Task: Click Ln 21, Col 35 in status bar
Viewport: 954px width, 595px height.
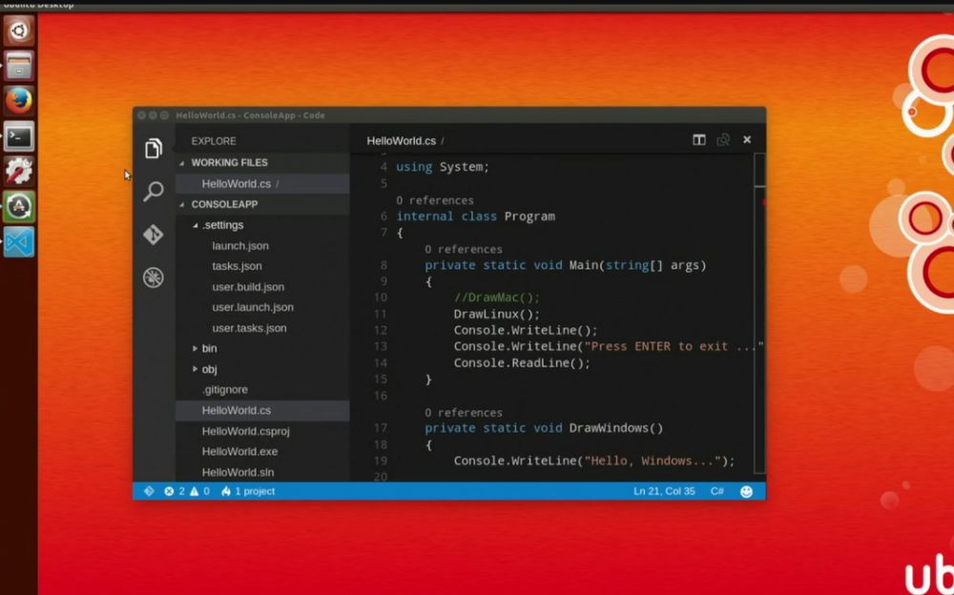Action: pyautogui.click(x=664, y=491)
